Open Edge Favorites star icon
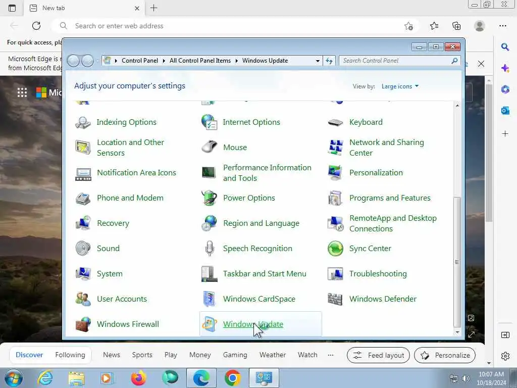 pyautogui.click(x=434, y=26)
